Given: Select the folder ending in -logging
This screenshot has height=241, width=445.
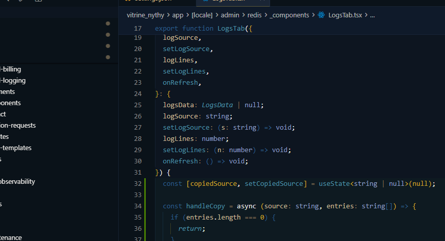Looking at the screenshot, I should [13, 81].
